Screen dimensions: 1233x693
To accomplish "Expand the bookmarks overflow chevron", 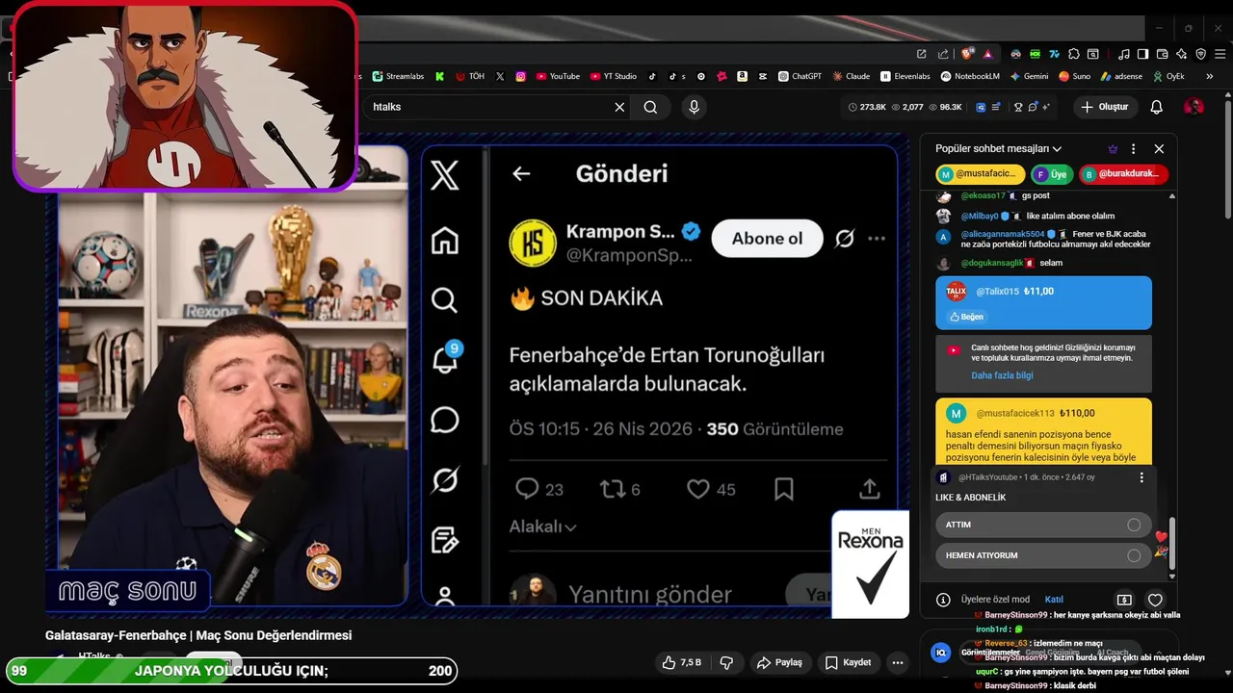I will [1209, 76].
